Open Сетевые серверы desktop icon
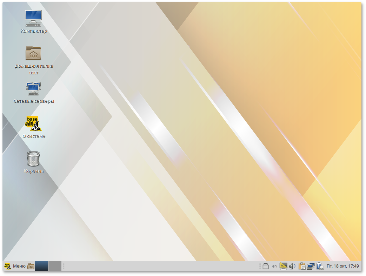The height and width of the screenshot is (276, 366). click(x=33, y=89)
